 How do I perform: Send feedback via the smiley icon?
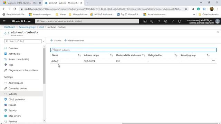pyautogui.click(x=180, y=21)
